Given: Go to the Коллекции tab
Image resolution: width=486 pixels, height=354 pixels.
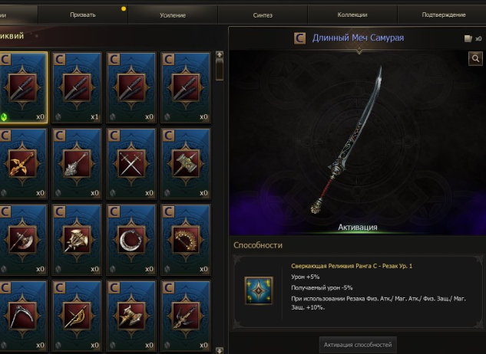Looking at the screenshot, I should [x=352, y=15].
